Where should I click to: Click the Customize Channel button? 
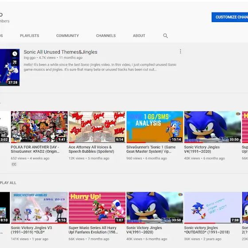[230, 17]
